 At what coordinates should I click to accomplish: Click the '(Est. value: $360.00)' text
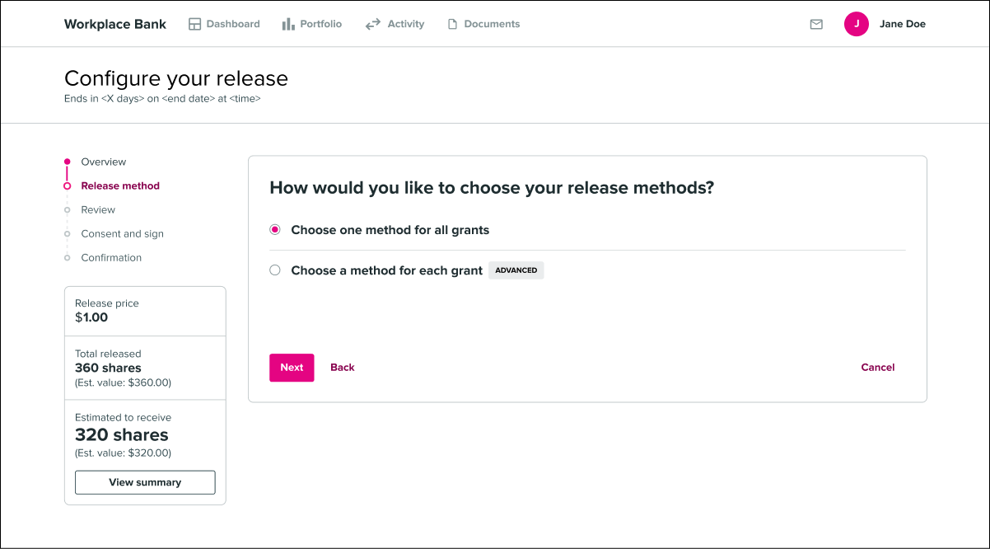point(123,382)
